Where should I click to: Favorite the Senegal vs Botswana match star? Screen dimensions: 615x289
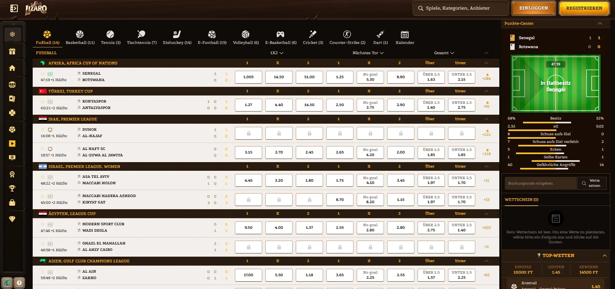coord(42,74)
